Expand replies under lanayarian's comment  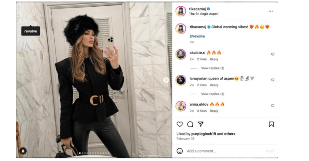click(212, 94)
